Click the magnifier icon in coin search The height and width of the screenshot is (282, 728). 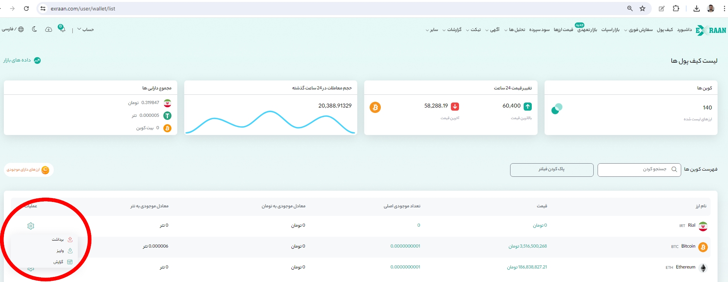pos(674,169)
